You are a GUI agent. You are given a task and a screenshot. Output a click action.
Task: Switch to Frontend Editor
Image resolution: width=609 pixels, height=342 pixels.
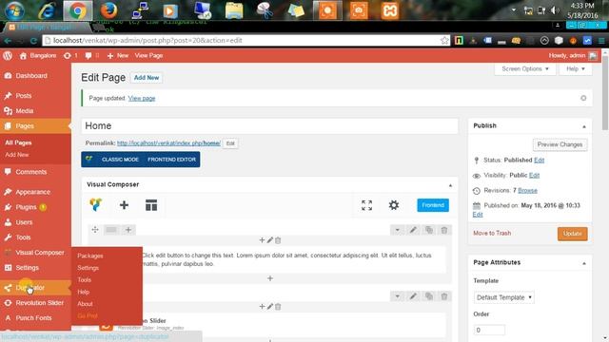coord(171,160)
